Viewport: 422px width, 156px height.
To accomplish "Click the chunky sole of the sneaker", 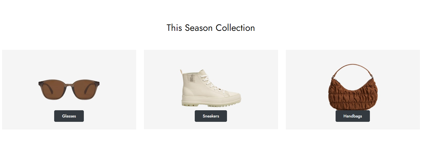I will coord(211,101).
